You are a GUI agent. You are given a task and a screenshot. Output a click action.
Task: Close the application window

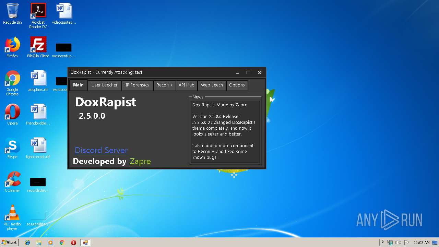[x=260, y=72]
